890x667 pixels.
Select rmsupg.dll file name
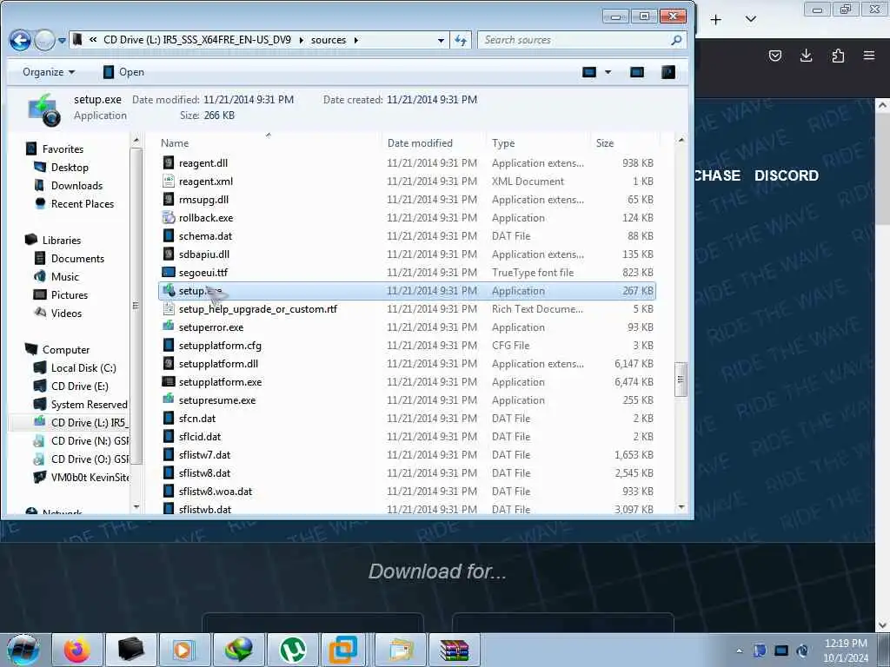coord(203,200)
